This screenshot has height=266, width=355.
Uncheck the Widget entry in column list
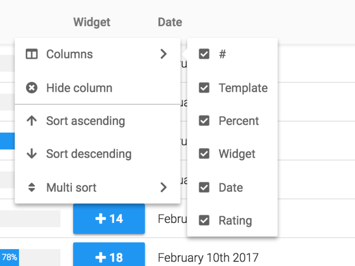tap(204, 154)
